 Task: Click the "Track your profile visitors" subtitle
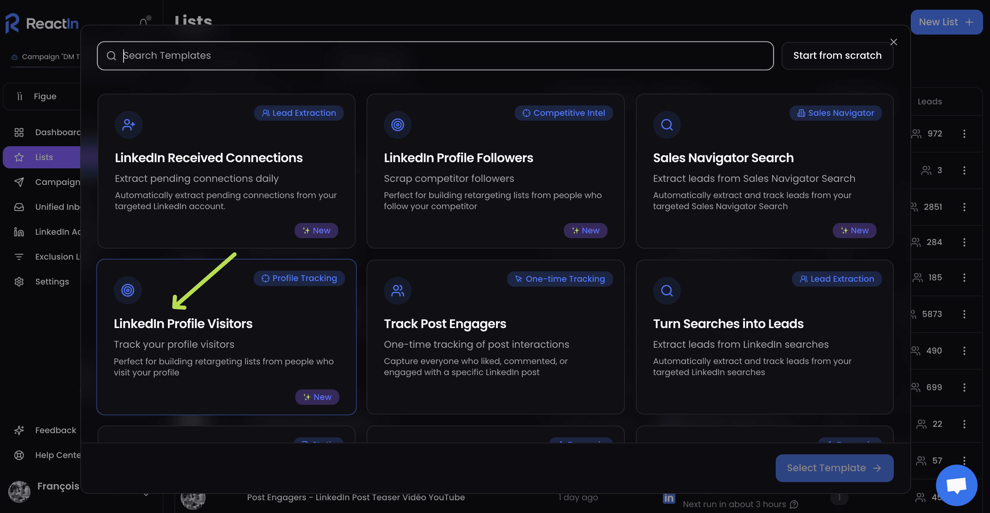point(174,345)
